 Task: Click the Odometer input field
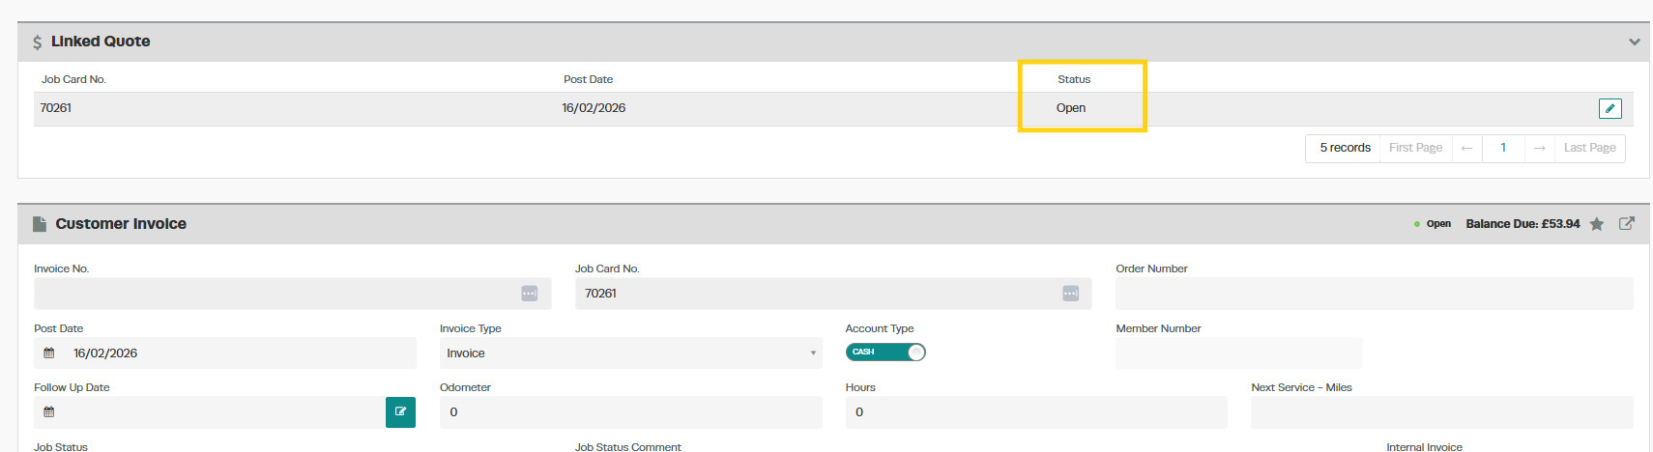[x=630, y=412]
